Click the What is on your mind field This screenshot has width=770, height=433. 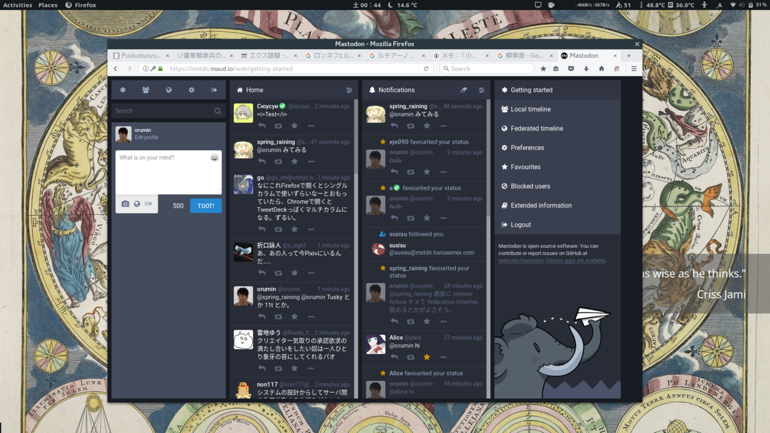coord(168,172)
